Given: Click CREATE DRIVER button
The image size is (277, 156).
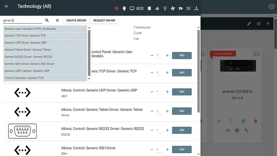Looking at the screenshot, I should pos(76,20).
